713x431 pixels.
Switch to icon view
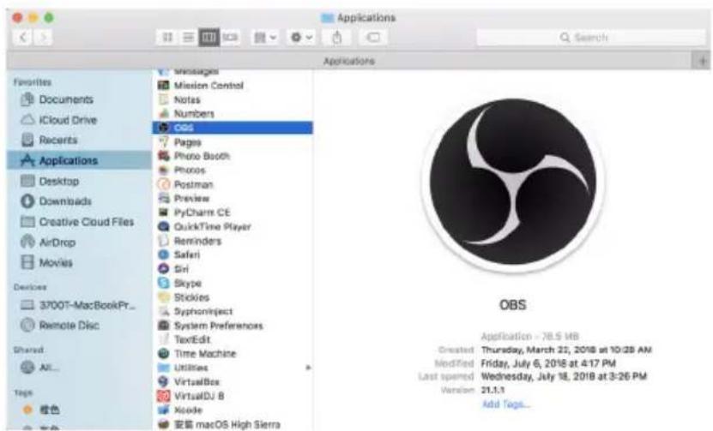167,37
